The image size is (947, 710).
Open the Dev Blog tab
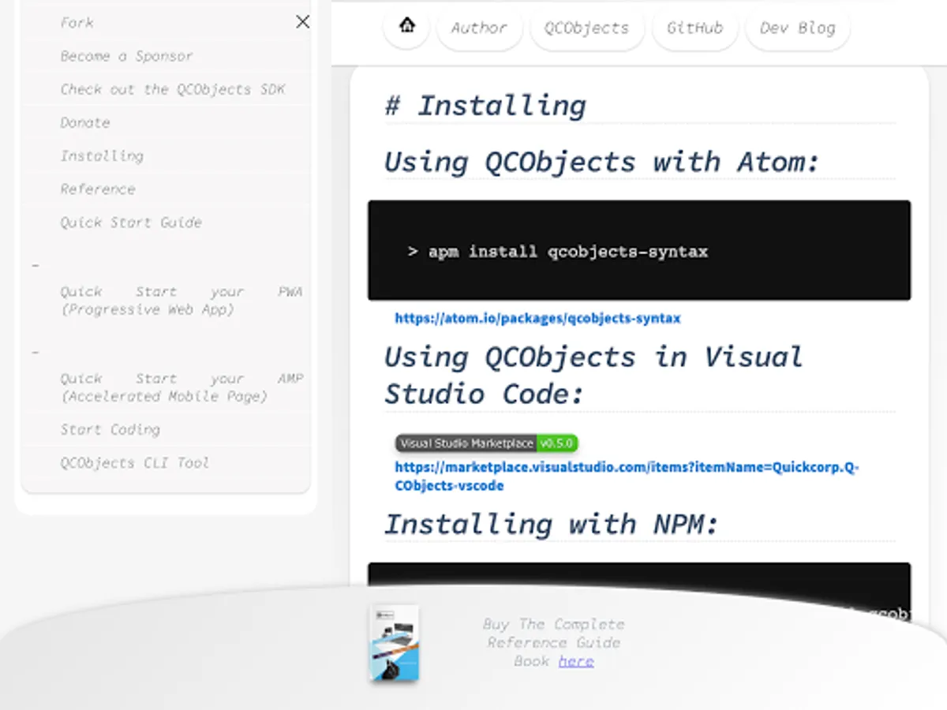(797, 28)
